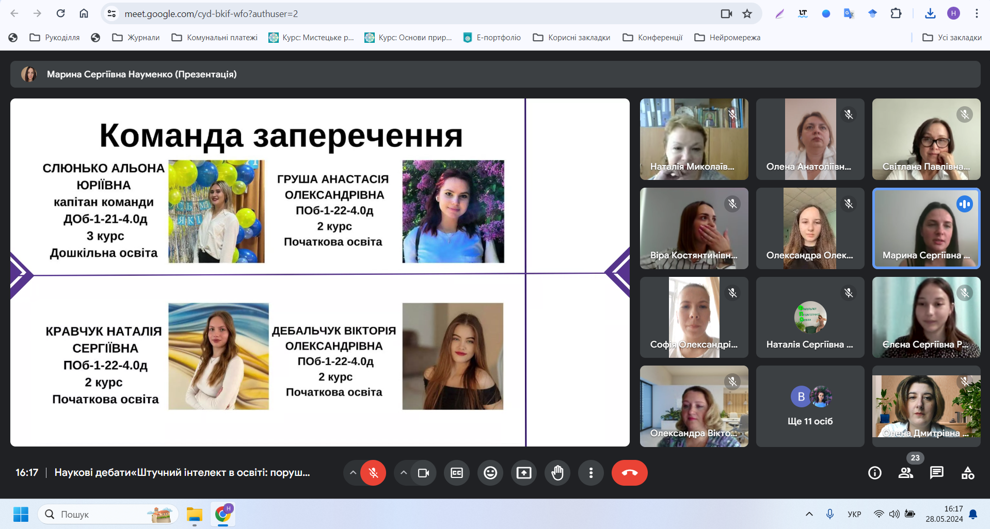The height and width of the screenshot is (529, 990).
Task: Open the Конференції bookmarks folder
Action: coord(653,38)
